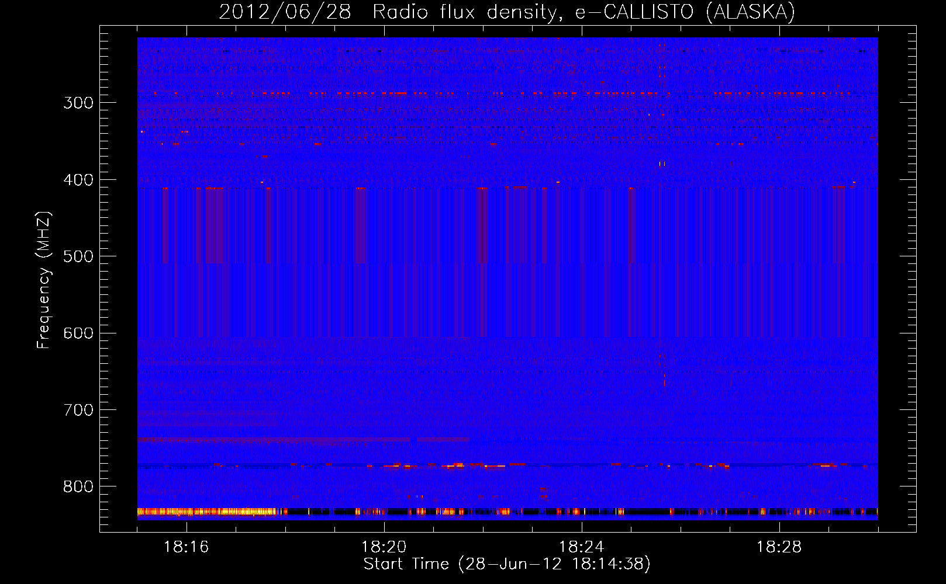Screen dimensions: 946x584
Task: Select the 800 frequency axis label
Action: coord(78,487)
